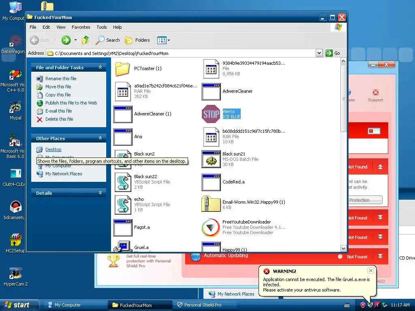Expand Automatic Updating Not Found row
Viewport: 415px width, 311px height.
click(380, 256)
